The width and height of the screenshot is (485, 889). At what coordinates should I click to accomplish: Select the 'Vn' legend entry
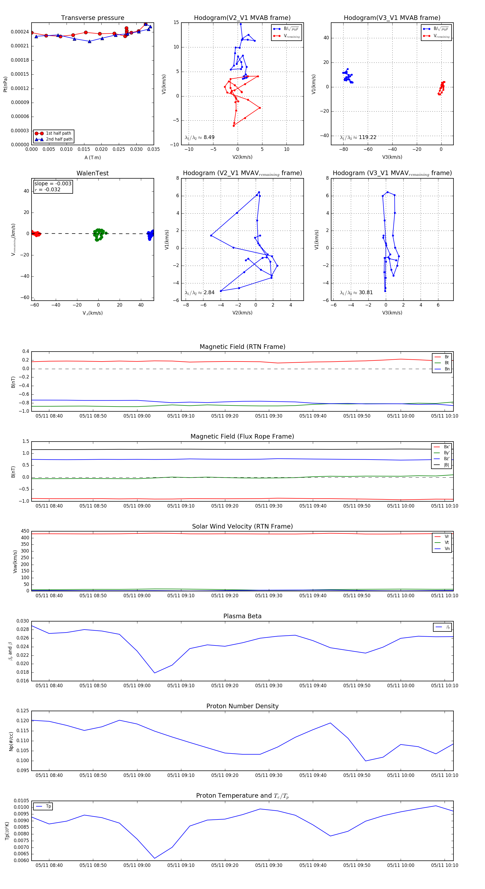pos(442,548)
